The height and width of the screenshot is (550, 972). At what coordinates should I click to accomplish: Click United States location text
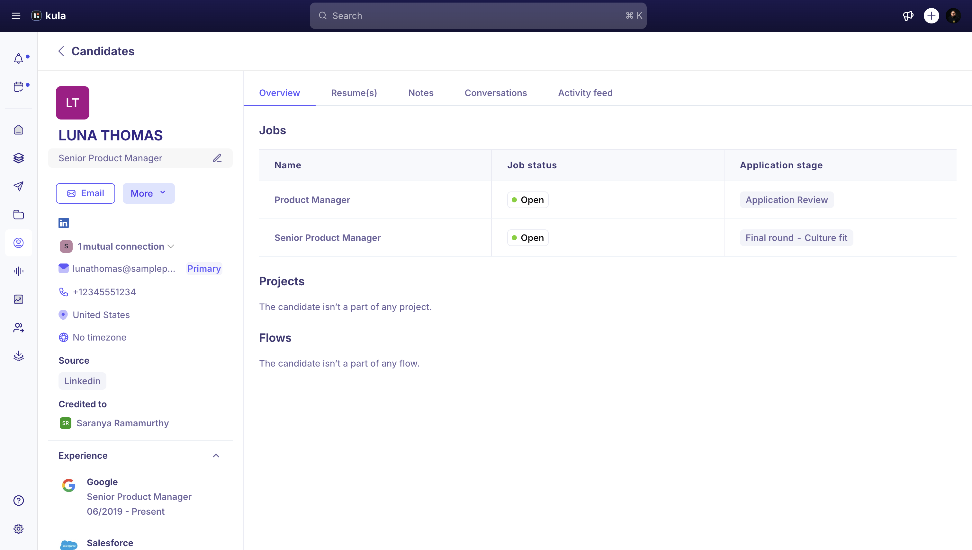pos(101,315)
